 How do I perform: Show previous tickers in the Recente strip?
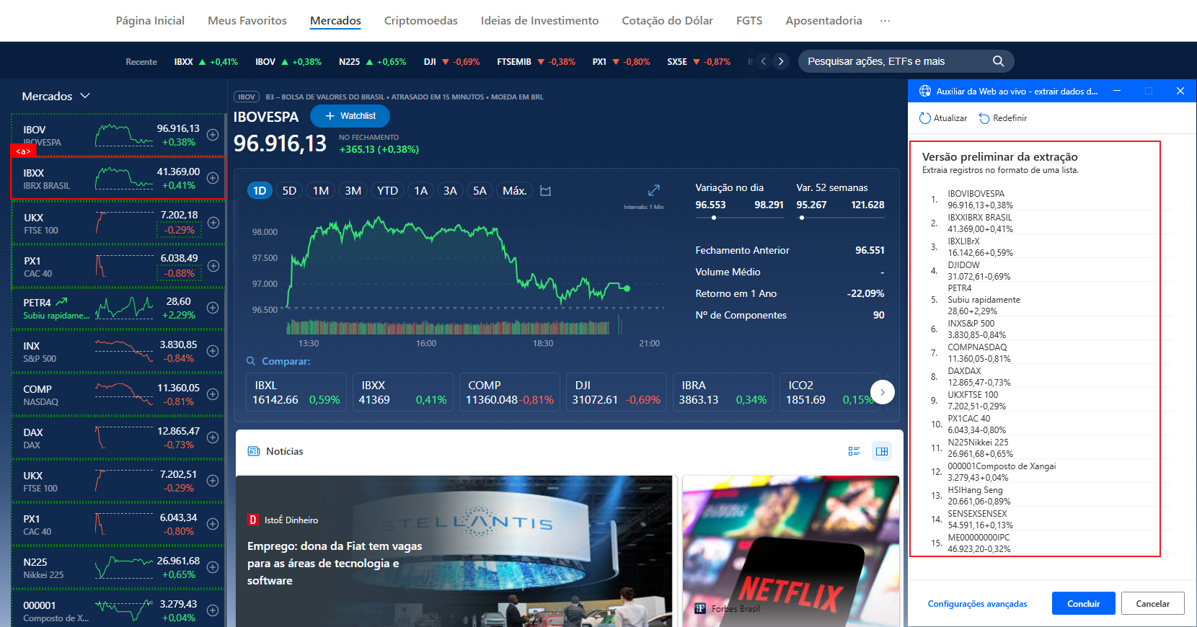click(764, 61)
